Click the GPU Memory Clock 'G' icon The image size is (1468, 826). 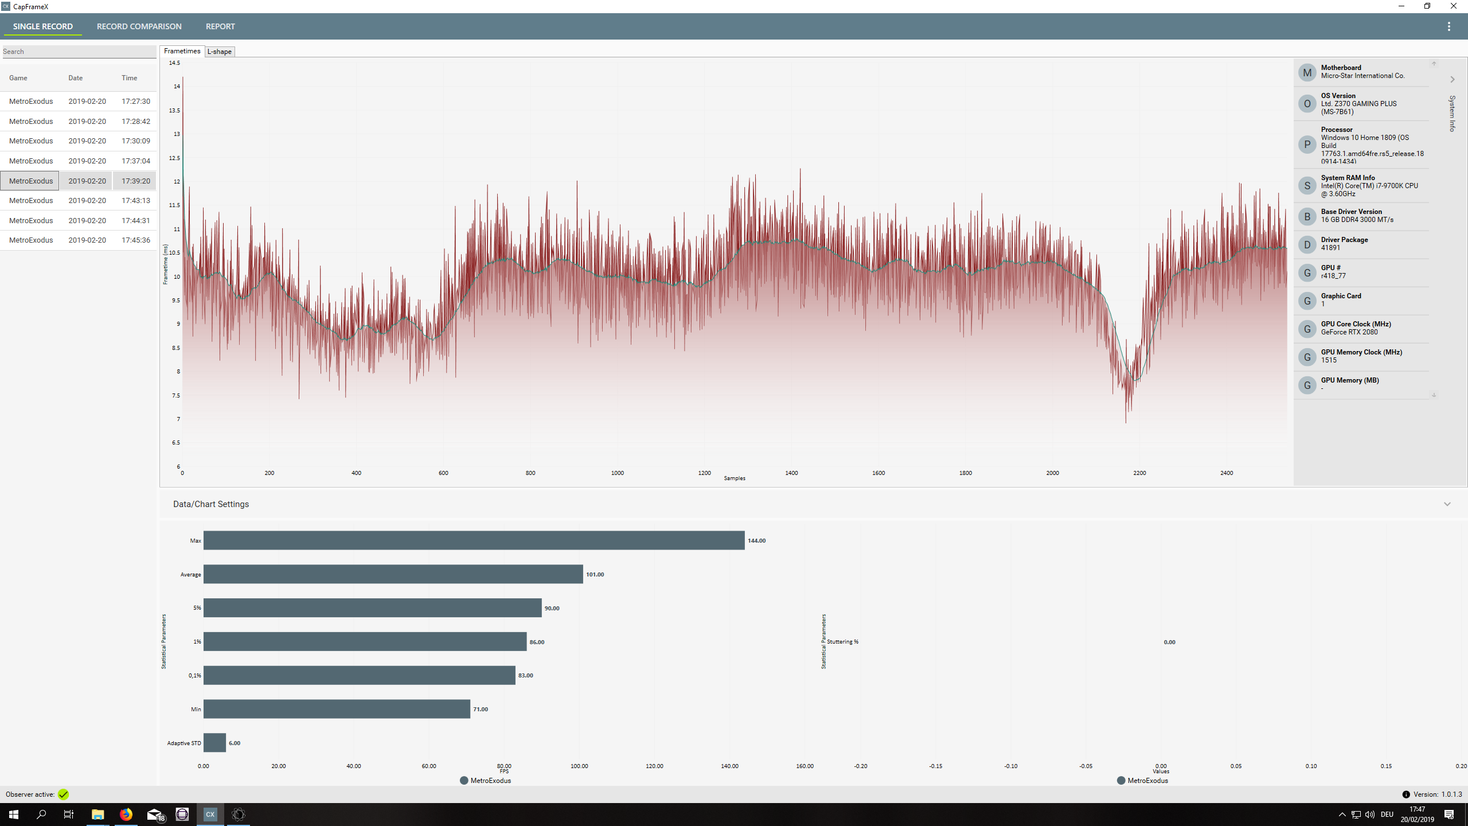pos(1307,357)
